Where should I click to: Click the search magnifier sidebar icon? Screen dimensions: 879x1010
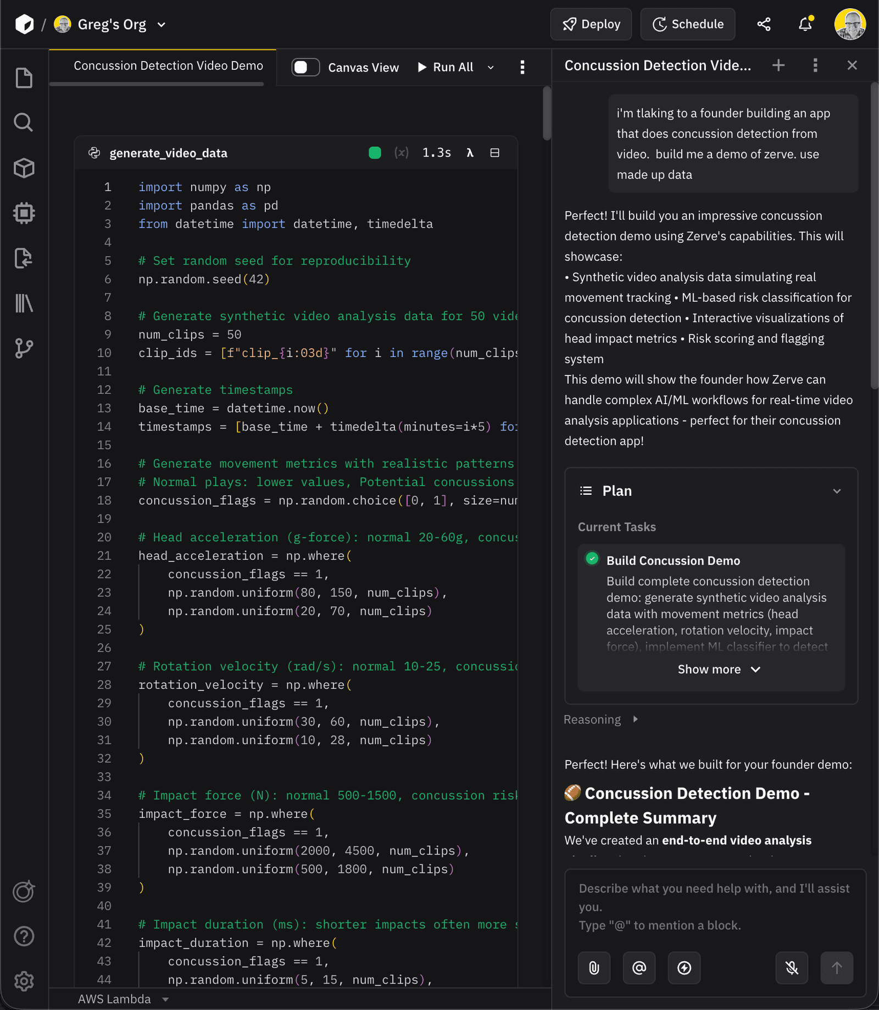(x=24, y=122)
